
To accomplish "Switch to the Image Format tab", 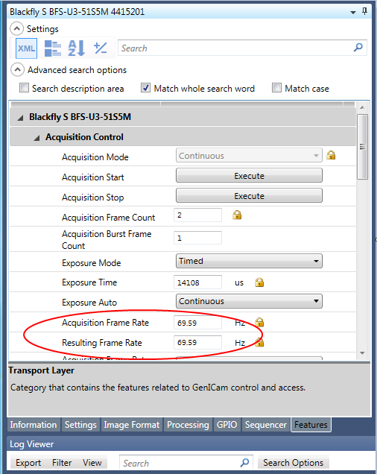I will pyautogui.click(x=132, y=425).
